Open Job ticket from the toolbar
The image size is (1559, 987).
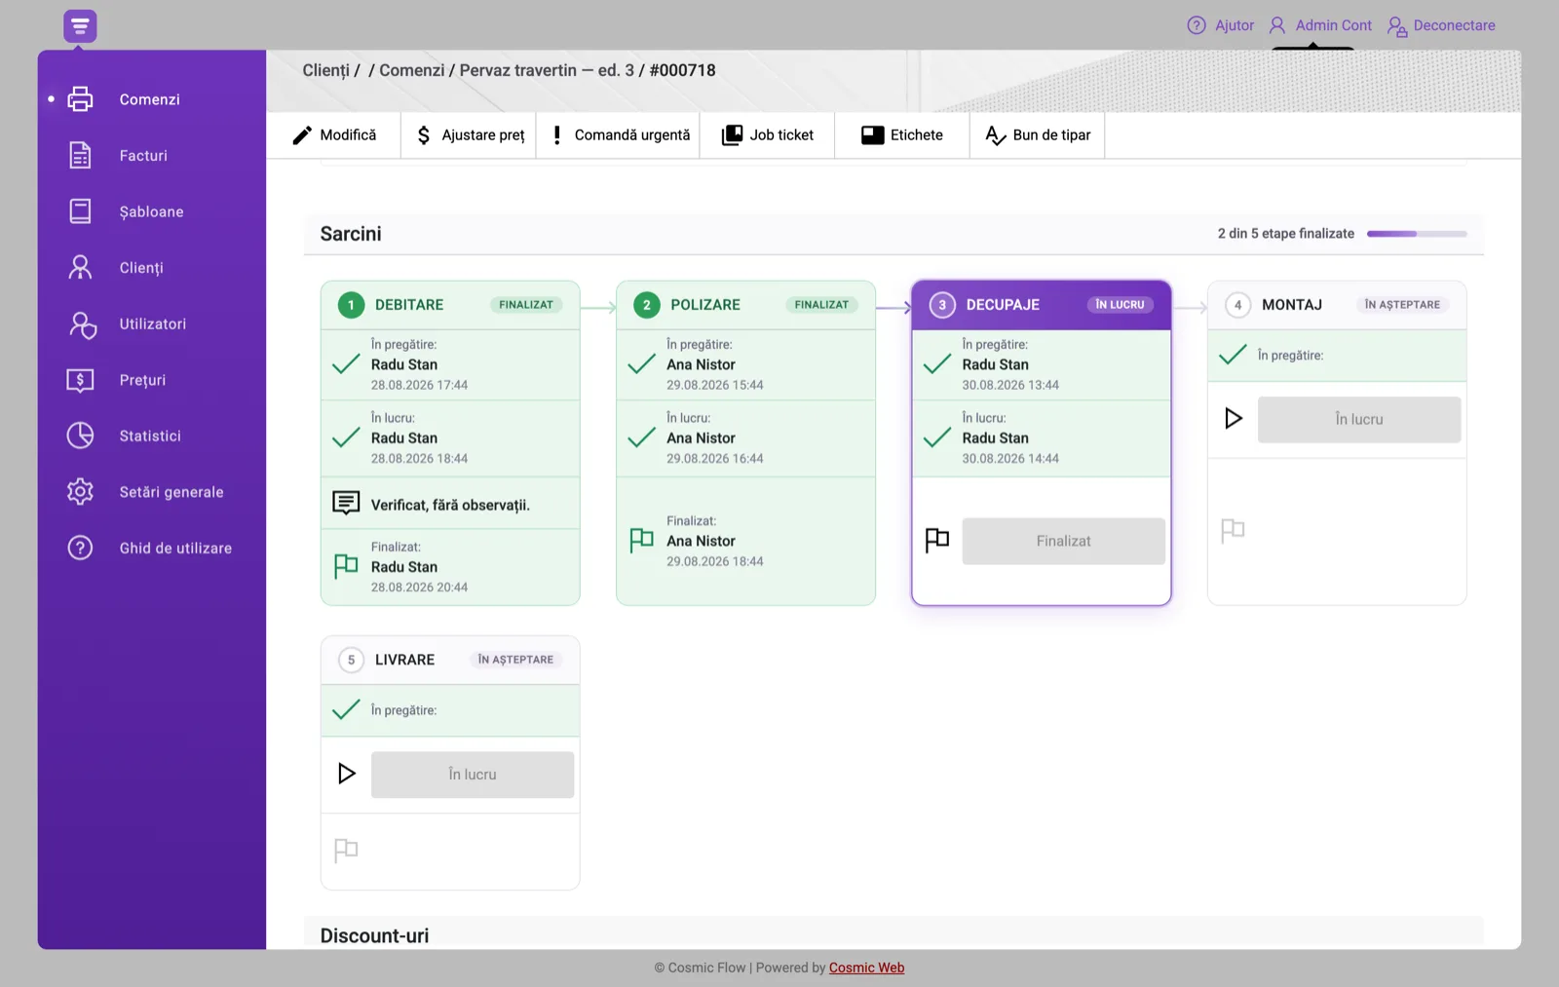click(x=768, y=135)
